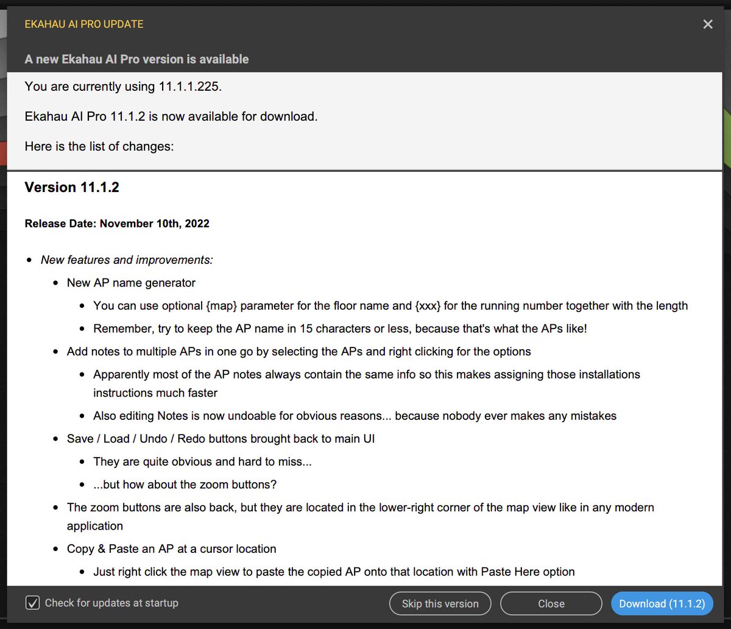This screenshot has width=731, height=629.
Task: Click the X to dismiss the update dialog
Action: pos(707,24)
